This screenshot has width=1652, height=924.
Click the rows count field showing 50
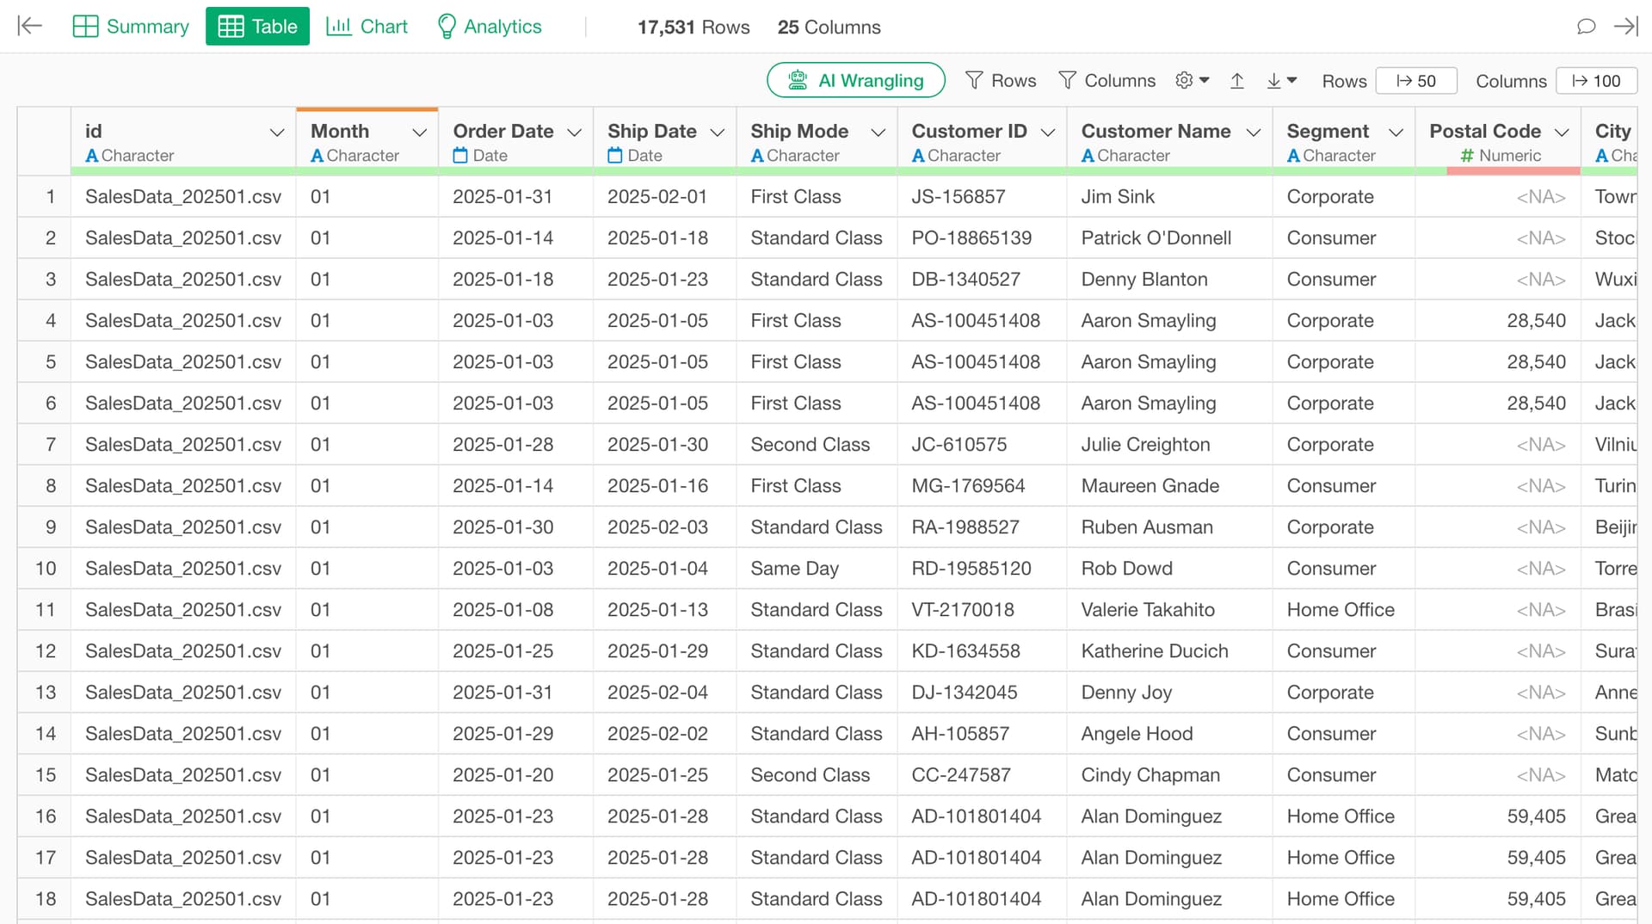[x=1416, y=81]
